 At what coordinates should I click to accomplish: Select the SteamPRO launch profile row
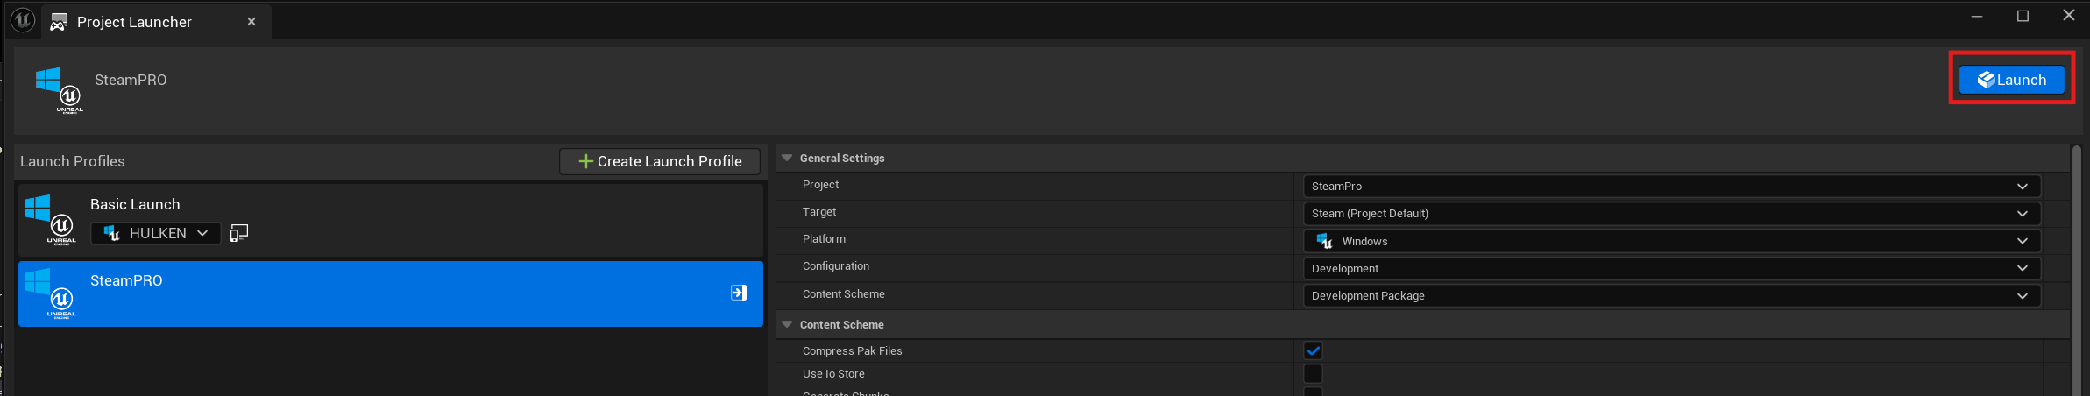[x=391, y=293]
